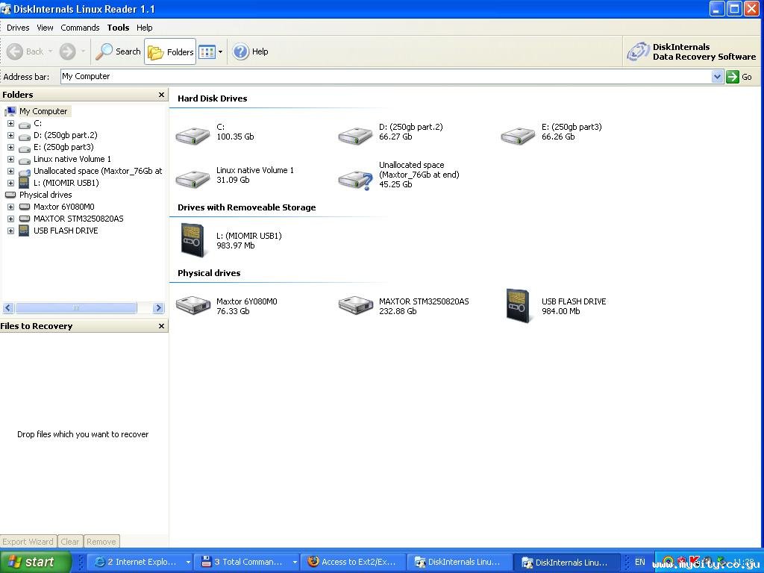Screen dimensions: 764x573
Task: Click the view mode icon in toolbar
Action: 207,51
